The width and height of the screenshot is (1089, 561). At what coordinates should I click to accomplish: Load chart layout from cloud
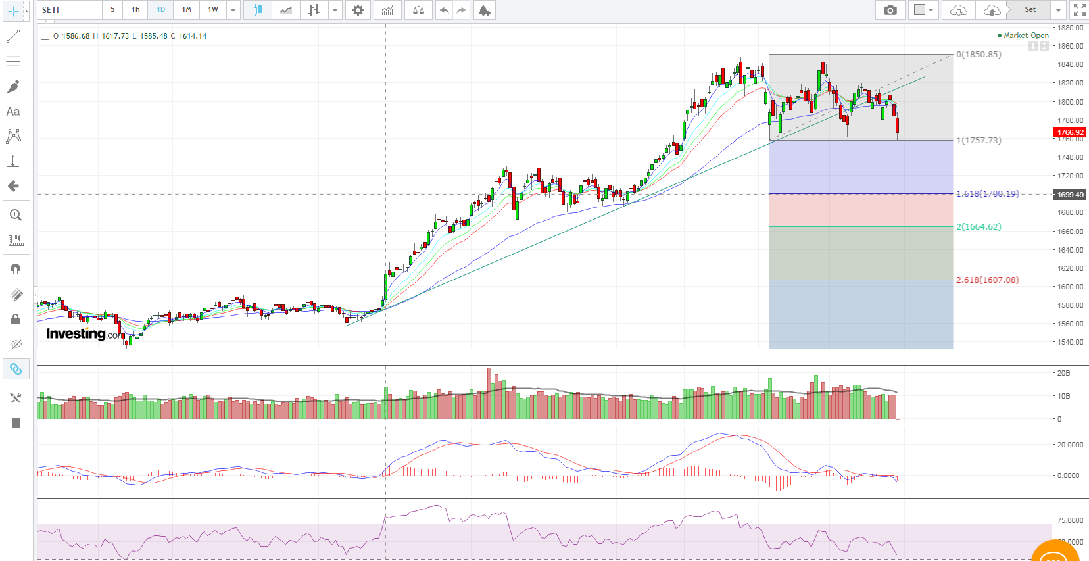coord(959,10)
